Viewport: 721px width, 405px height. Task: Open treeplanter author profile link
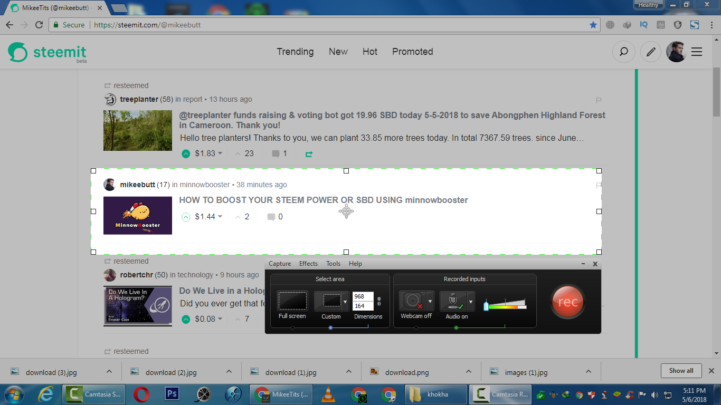coord(139,99)
